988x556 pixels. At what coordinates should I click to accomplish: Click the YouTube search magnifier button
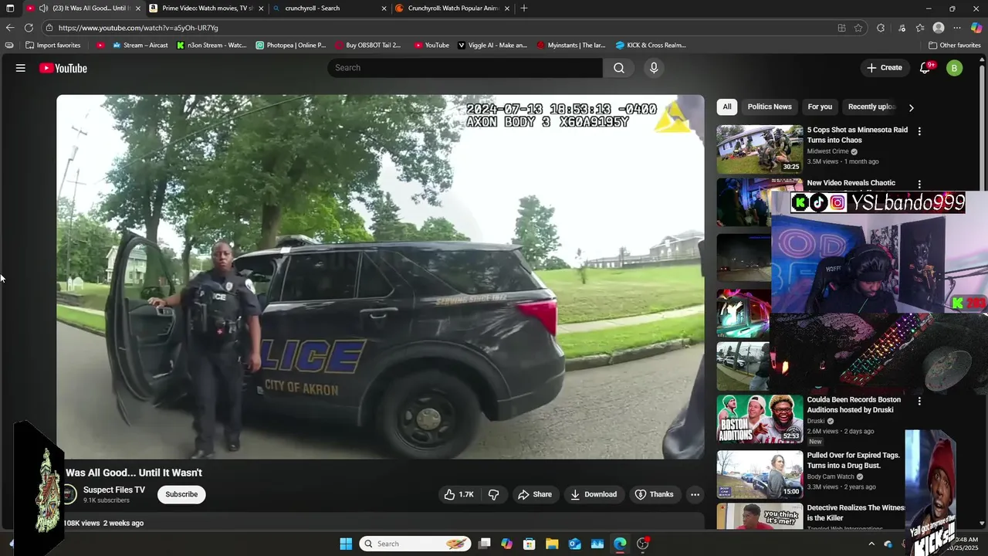coord(619,68)
